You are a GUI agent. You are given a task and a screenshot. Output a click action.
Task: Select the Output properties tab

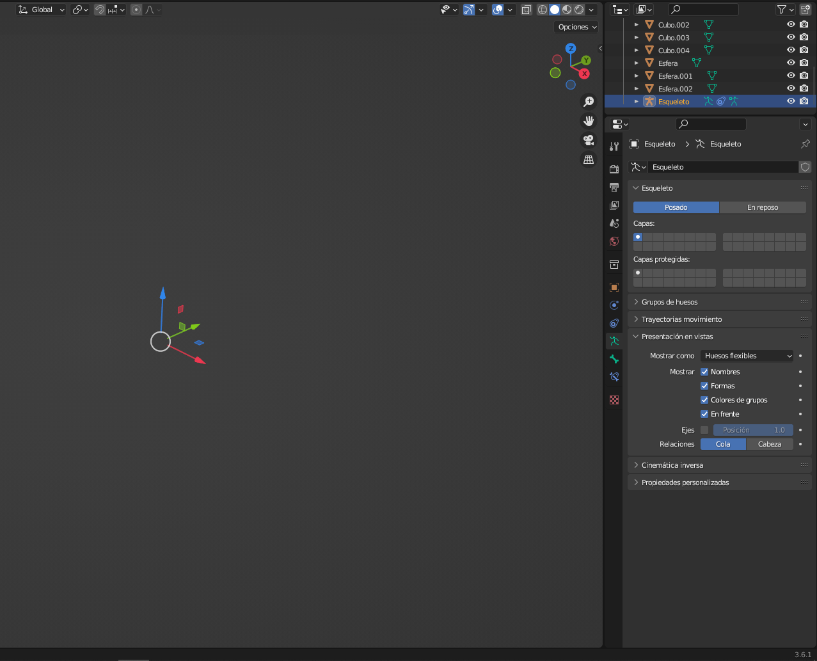click(x=614, y=187)
